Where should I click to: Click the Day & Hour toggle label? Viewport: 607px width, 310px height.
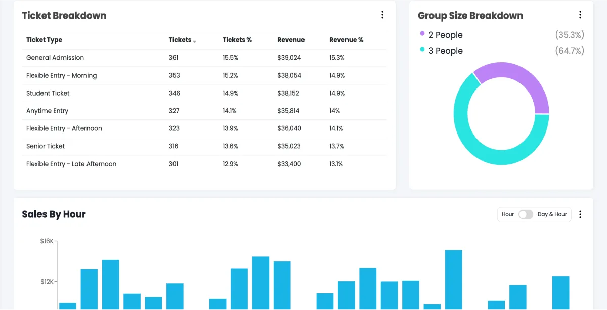click(552, 214)
